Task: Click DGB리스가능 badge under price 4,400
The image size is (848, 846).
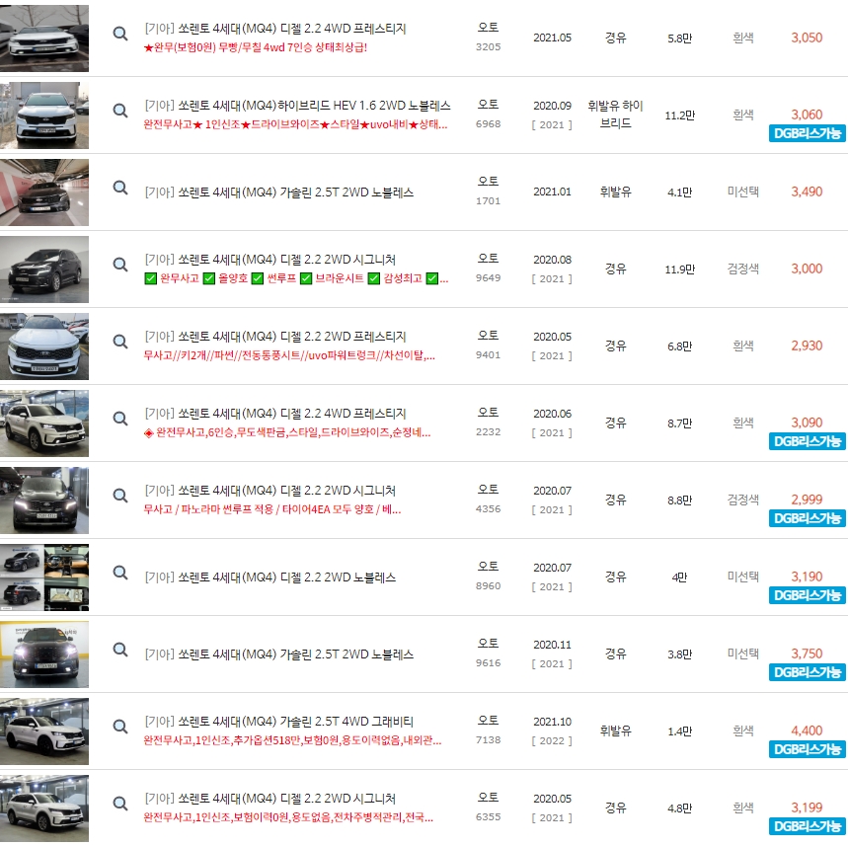Action: [807, 749]
